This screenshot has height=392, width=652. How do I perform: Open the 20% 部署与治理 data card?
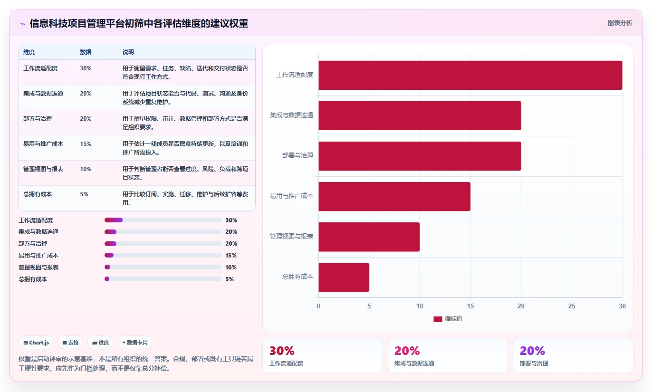[573, 355]
